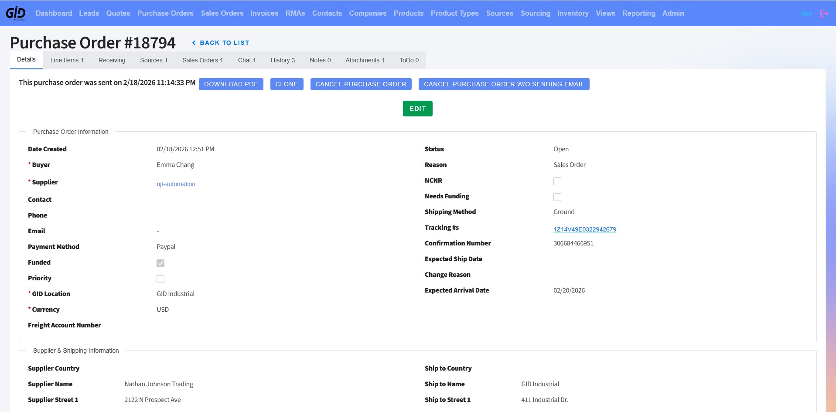Toggle the NCNR checkbox

pyautogui.click(x=557, y=181)
